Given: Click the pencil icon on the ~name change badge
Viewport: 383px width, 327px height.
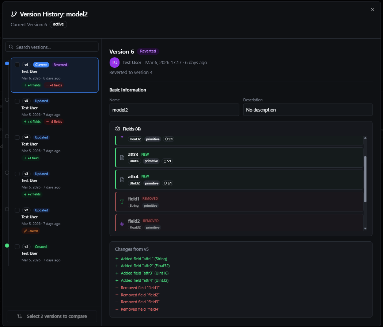Looking at the screenshot, I should click(x=26, y=230).
